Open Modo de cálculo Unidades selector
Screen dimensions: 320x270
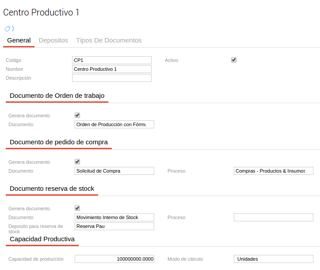pos(273,259)
